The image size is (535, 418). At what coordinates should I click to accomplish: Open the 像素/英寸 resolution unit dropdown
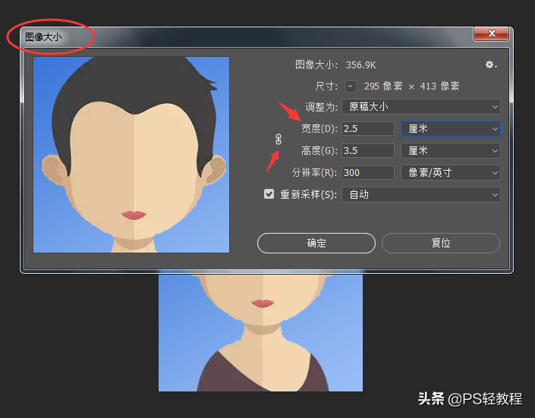tap(451, 173)
